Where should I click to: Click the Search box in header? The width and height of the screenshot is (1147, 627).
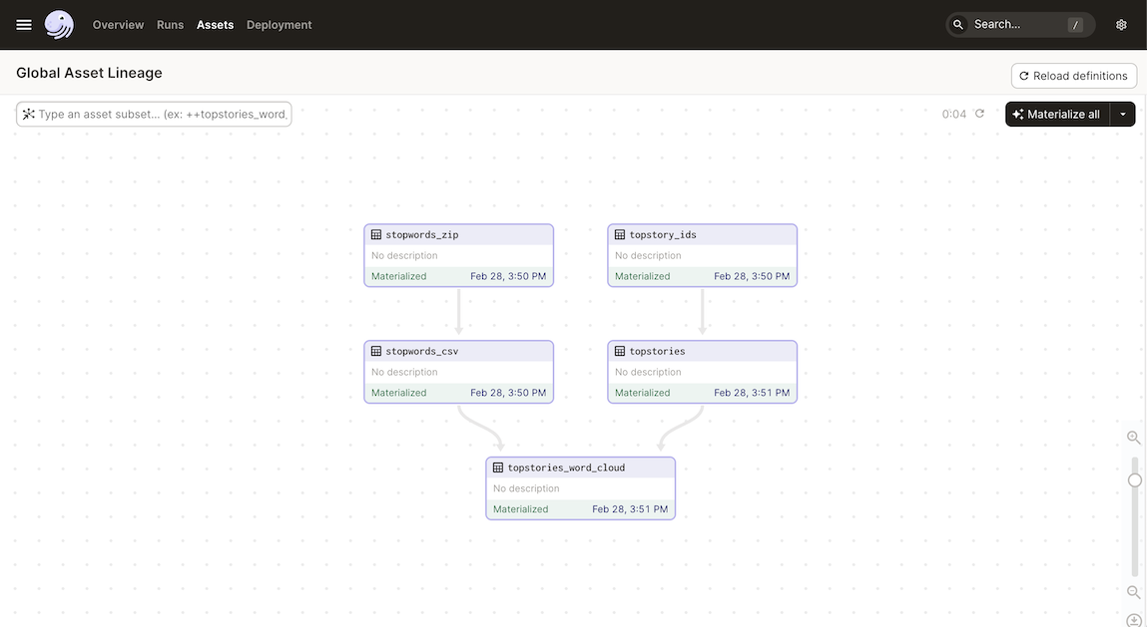pyautogui.click(x=1018, y=25)
